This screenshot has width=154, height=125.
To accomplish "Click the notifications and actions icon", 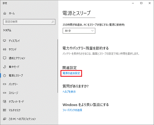I will click(x=4, y=58).
